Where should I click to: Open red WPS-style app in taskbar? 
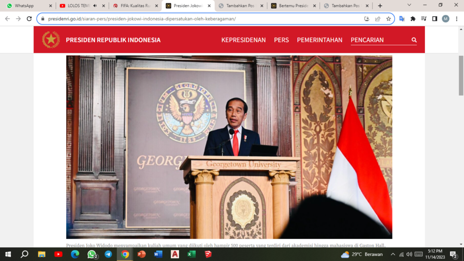pos(208,254)
